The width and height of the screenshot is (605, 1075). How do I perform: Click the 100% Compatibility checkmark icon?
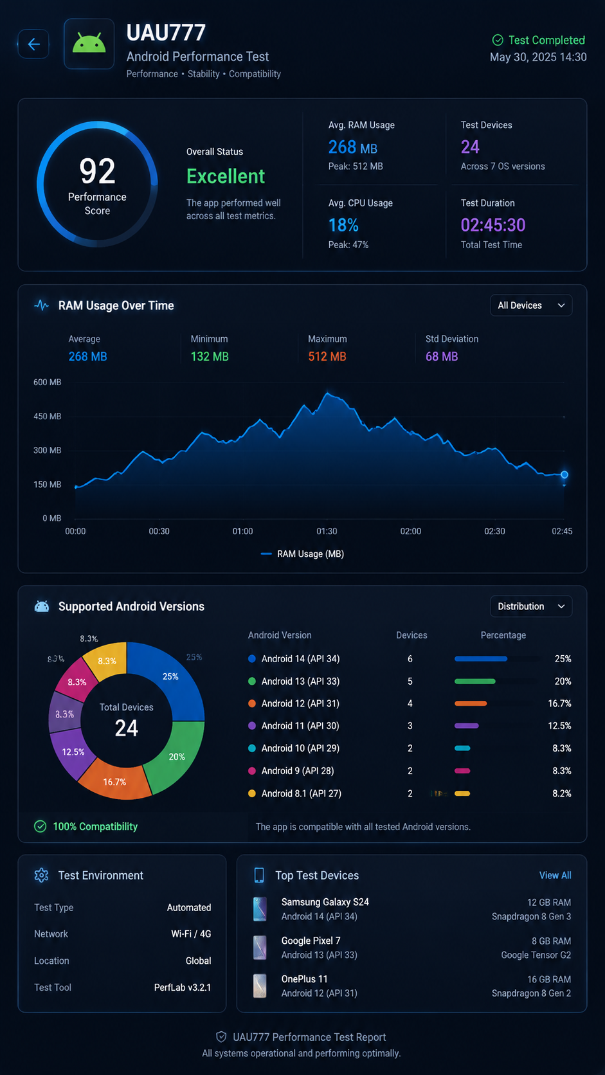41,826
